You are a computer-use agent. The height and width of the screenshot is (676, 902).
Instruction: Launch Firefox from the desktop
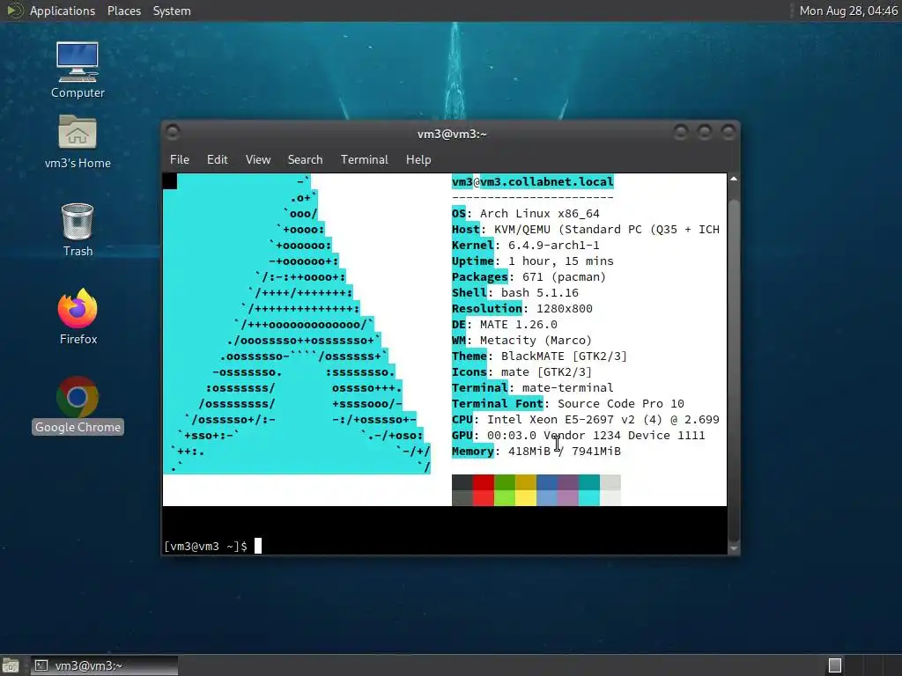point(78,317)
